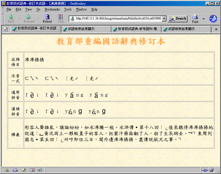This screenshot has height=174, width=221.
Task: Expand the Back history dropdown arrow
Action: [x=19, y=19]
